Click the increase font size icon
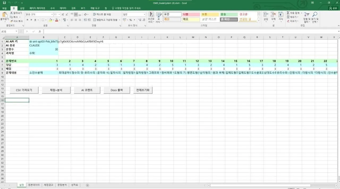The height and width of the screenshot is (189, 340). coord(63,15)
